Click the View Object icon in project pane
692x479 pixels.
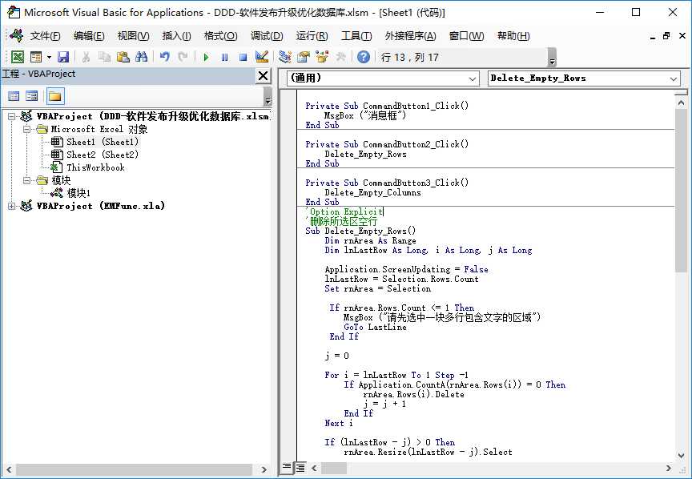pos(32,96)
